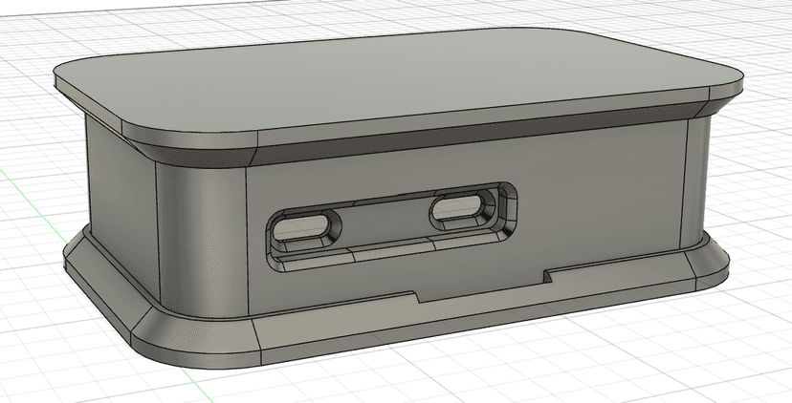The height and width of the screenshot is (403, 792).
Task: Select the flat panel between the two oval ports
Action: point(385,220)
